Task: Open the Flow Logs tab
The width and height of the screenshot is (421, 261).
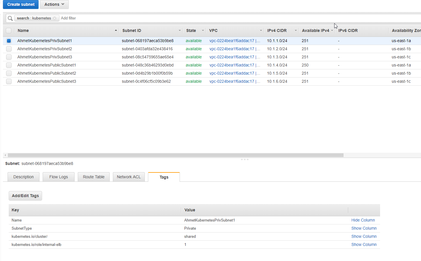Action: point(58,177)
